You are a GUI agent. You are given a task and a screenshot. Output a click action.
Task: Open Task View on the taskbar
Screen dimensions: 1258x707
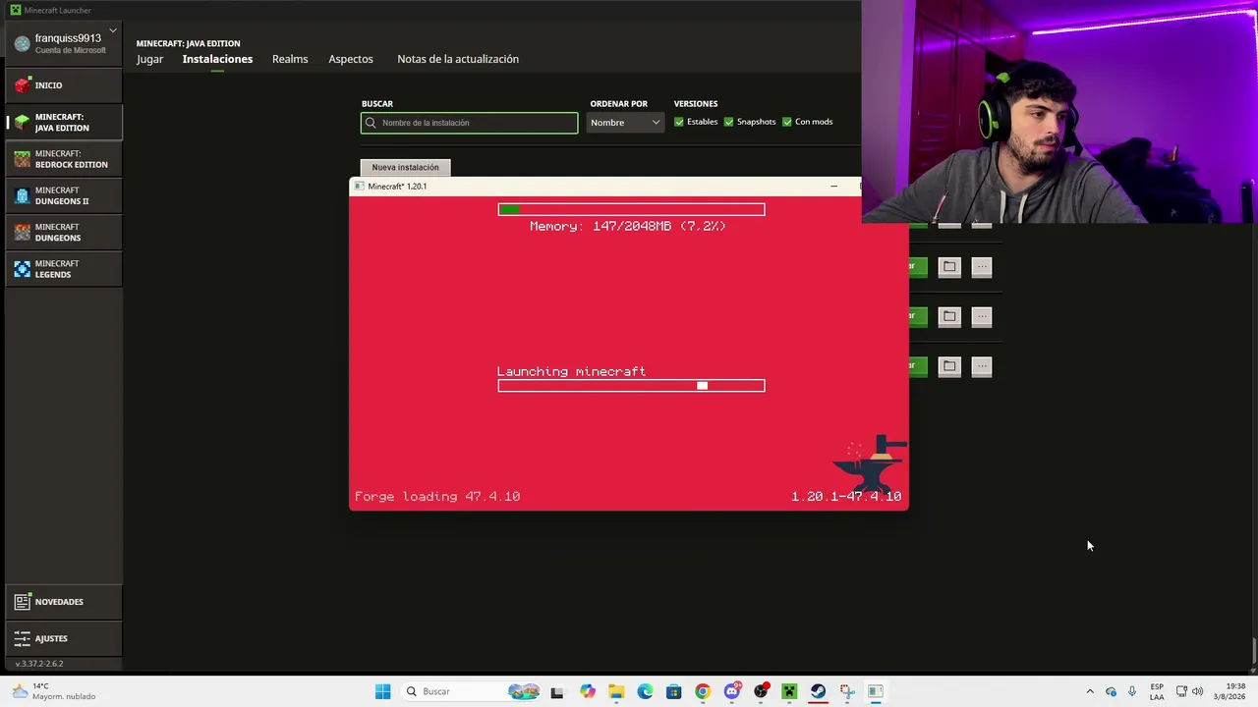coord(557,691)
